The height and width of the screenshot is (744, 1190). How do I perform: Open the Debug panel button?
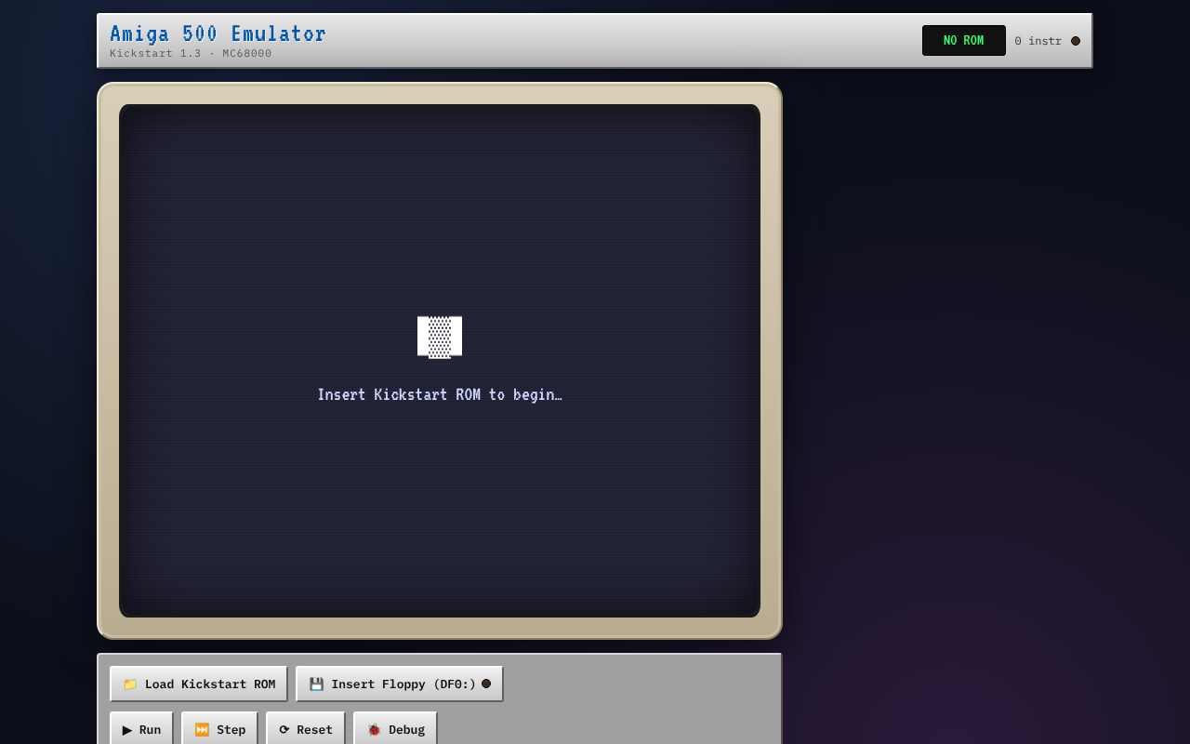pos(395,729)
